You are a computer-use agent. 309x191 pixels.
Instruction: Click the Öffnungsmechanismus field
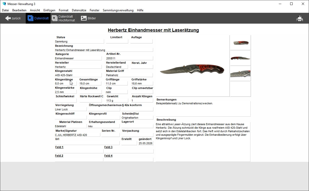104,109
